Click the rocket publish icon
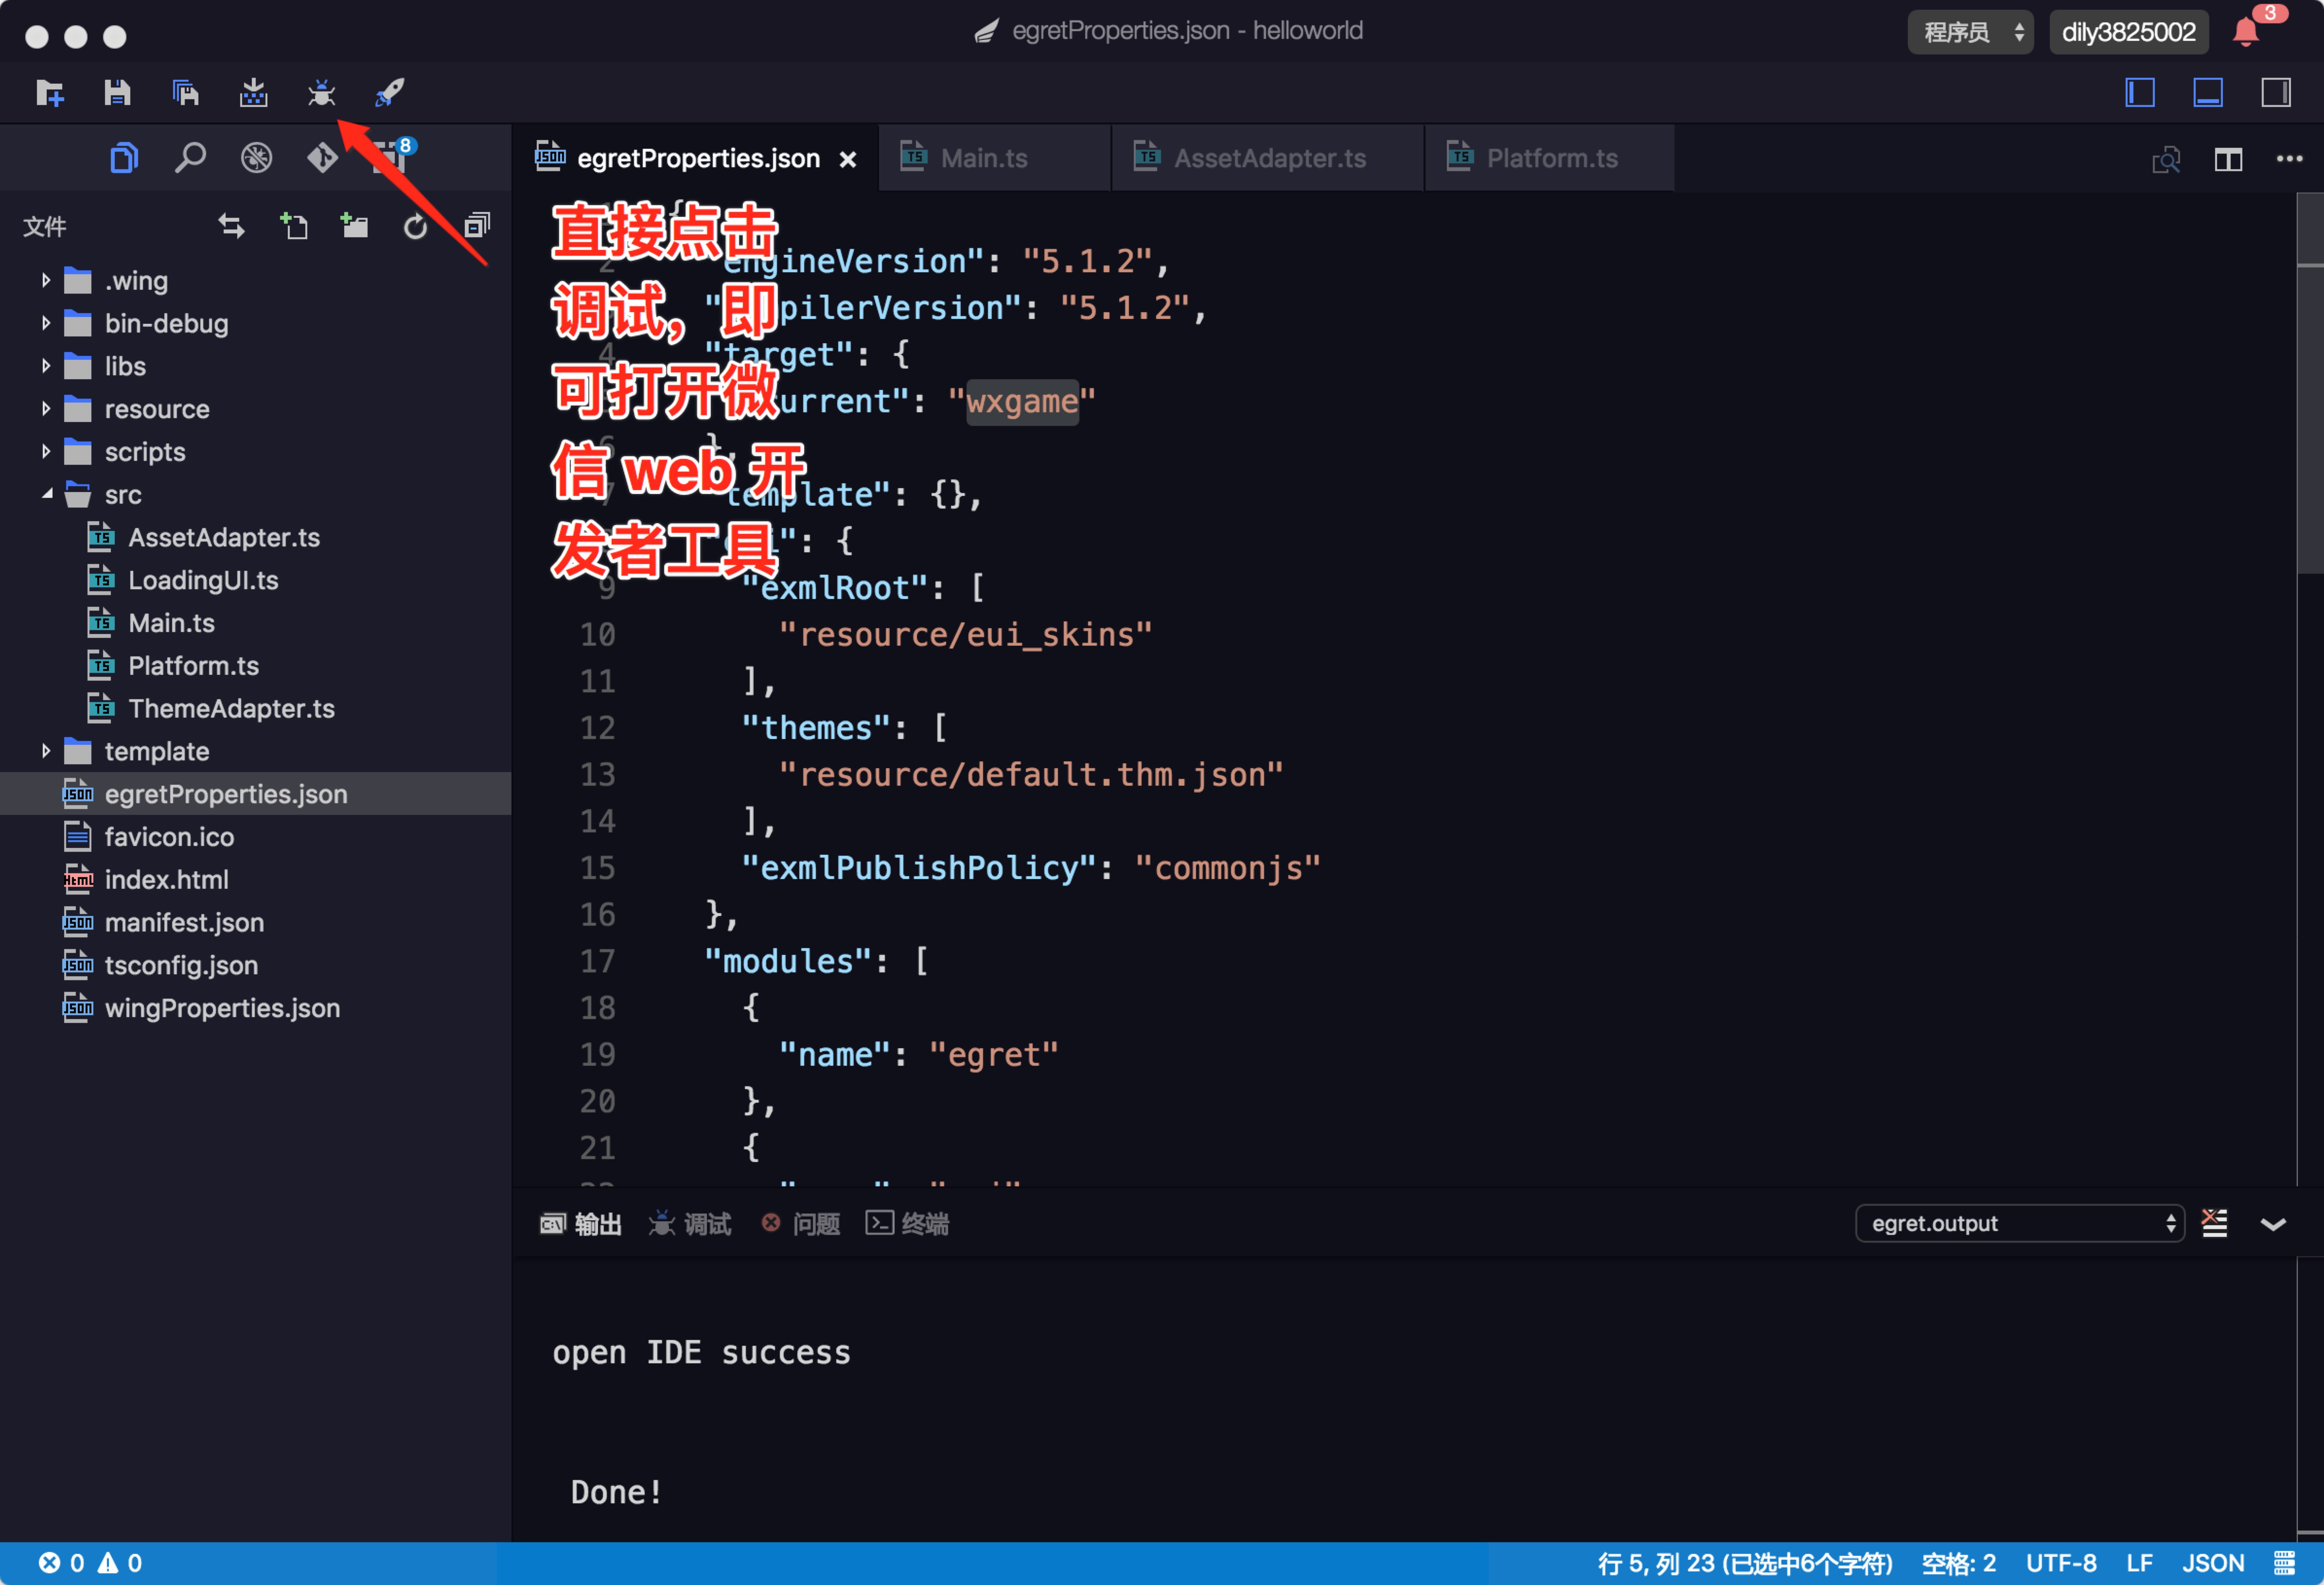 pyautogui.click(x=389, y=93)
